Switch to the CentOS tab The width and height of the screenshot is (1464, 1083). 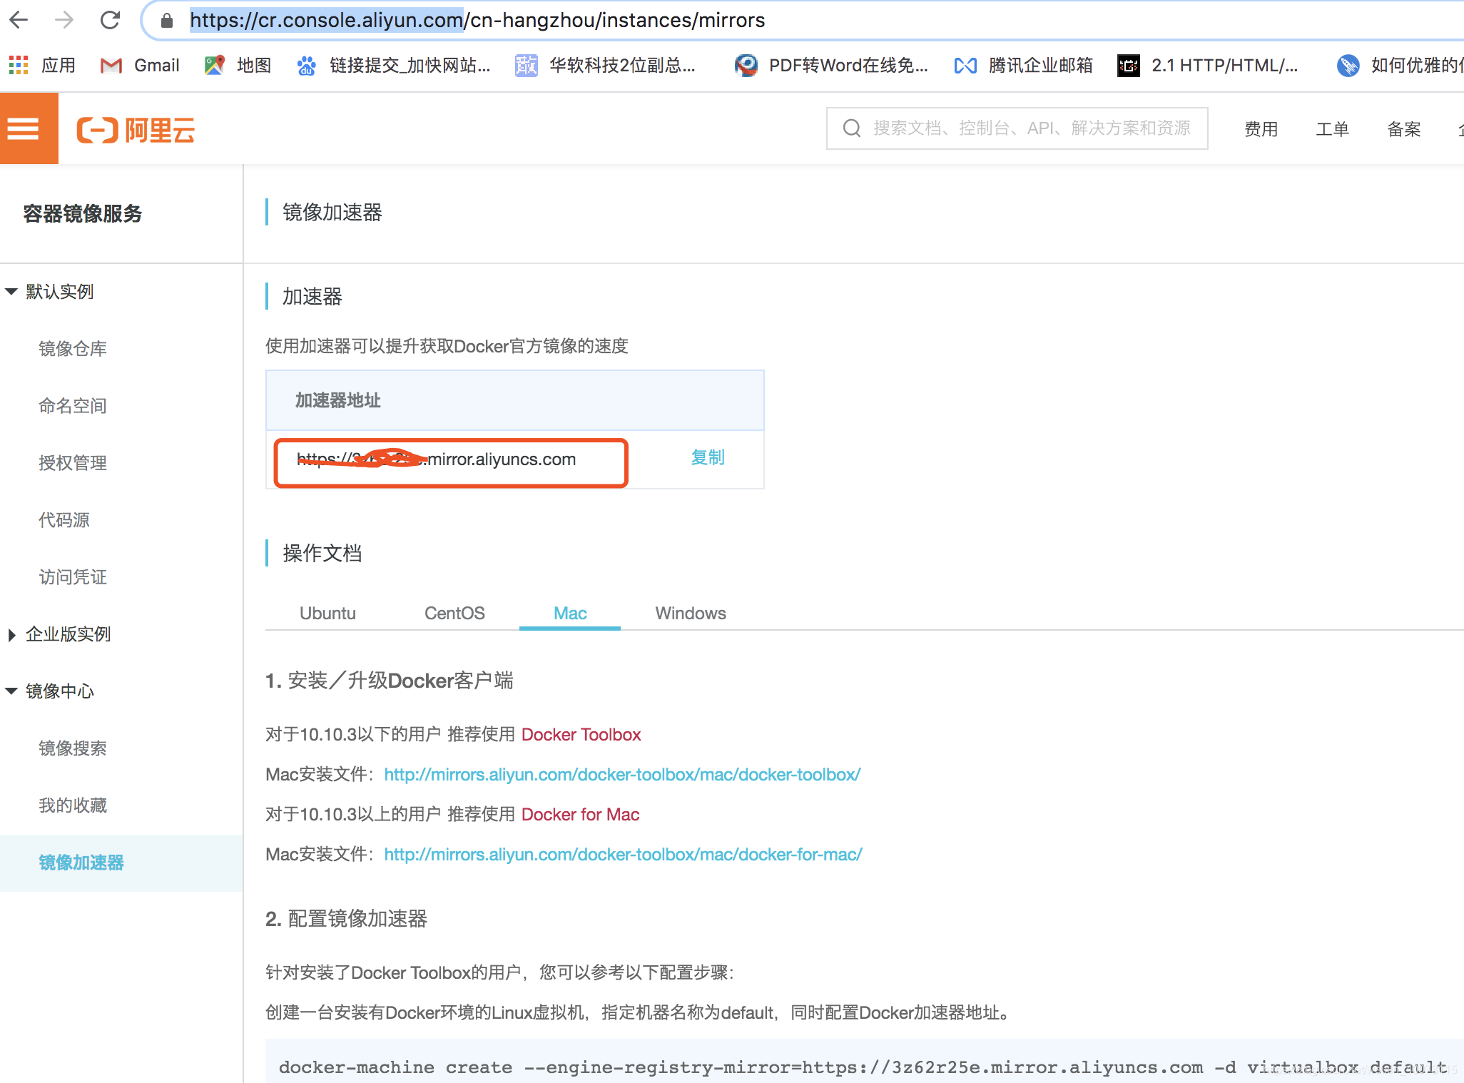coord(454,614)
